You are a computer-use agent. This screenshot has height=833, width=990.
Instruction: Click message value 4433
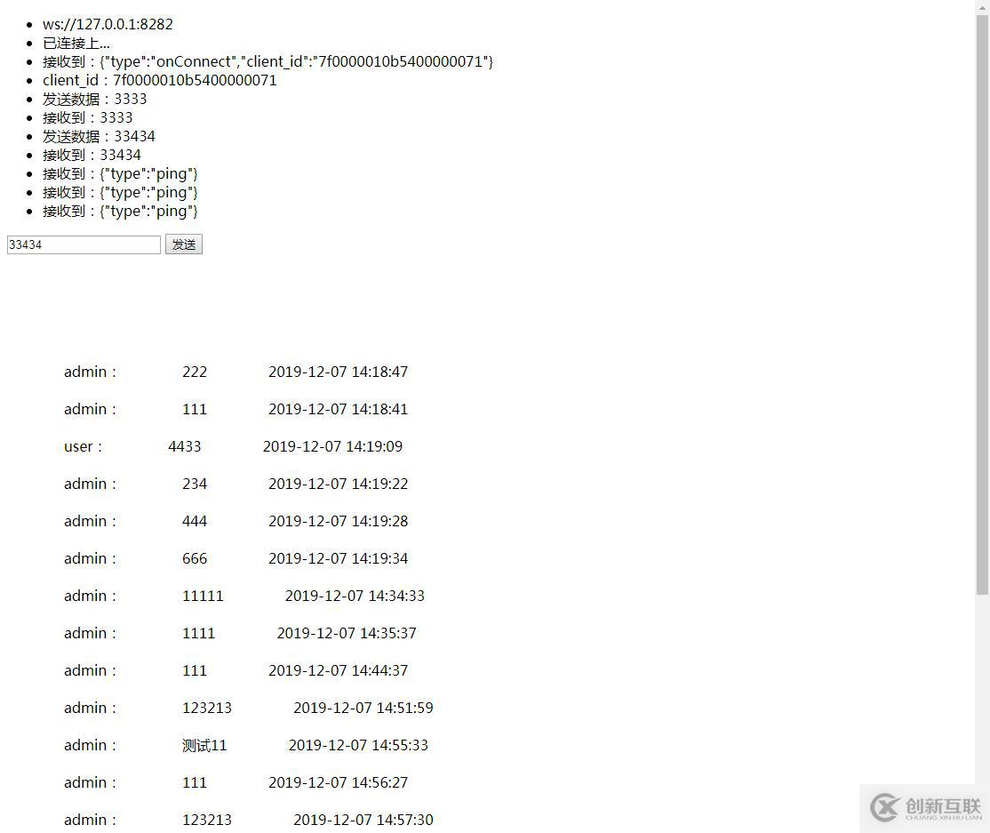184,446
